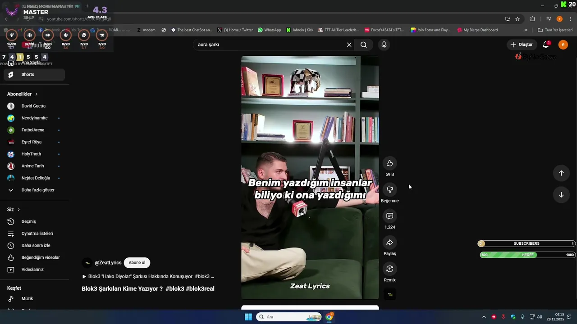Remix this Short
The image size is (577, 324).
pos(390,269)
